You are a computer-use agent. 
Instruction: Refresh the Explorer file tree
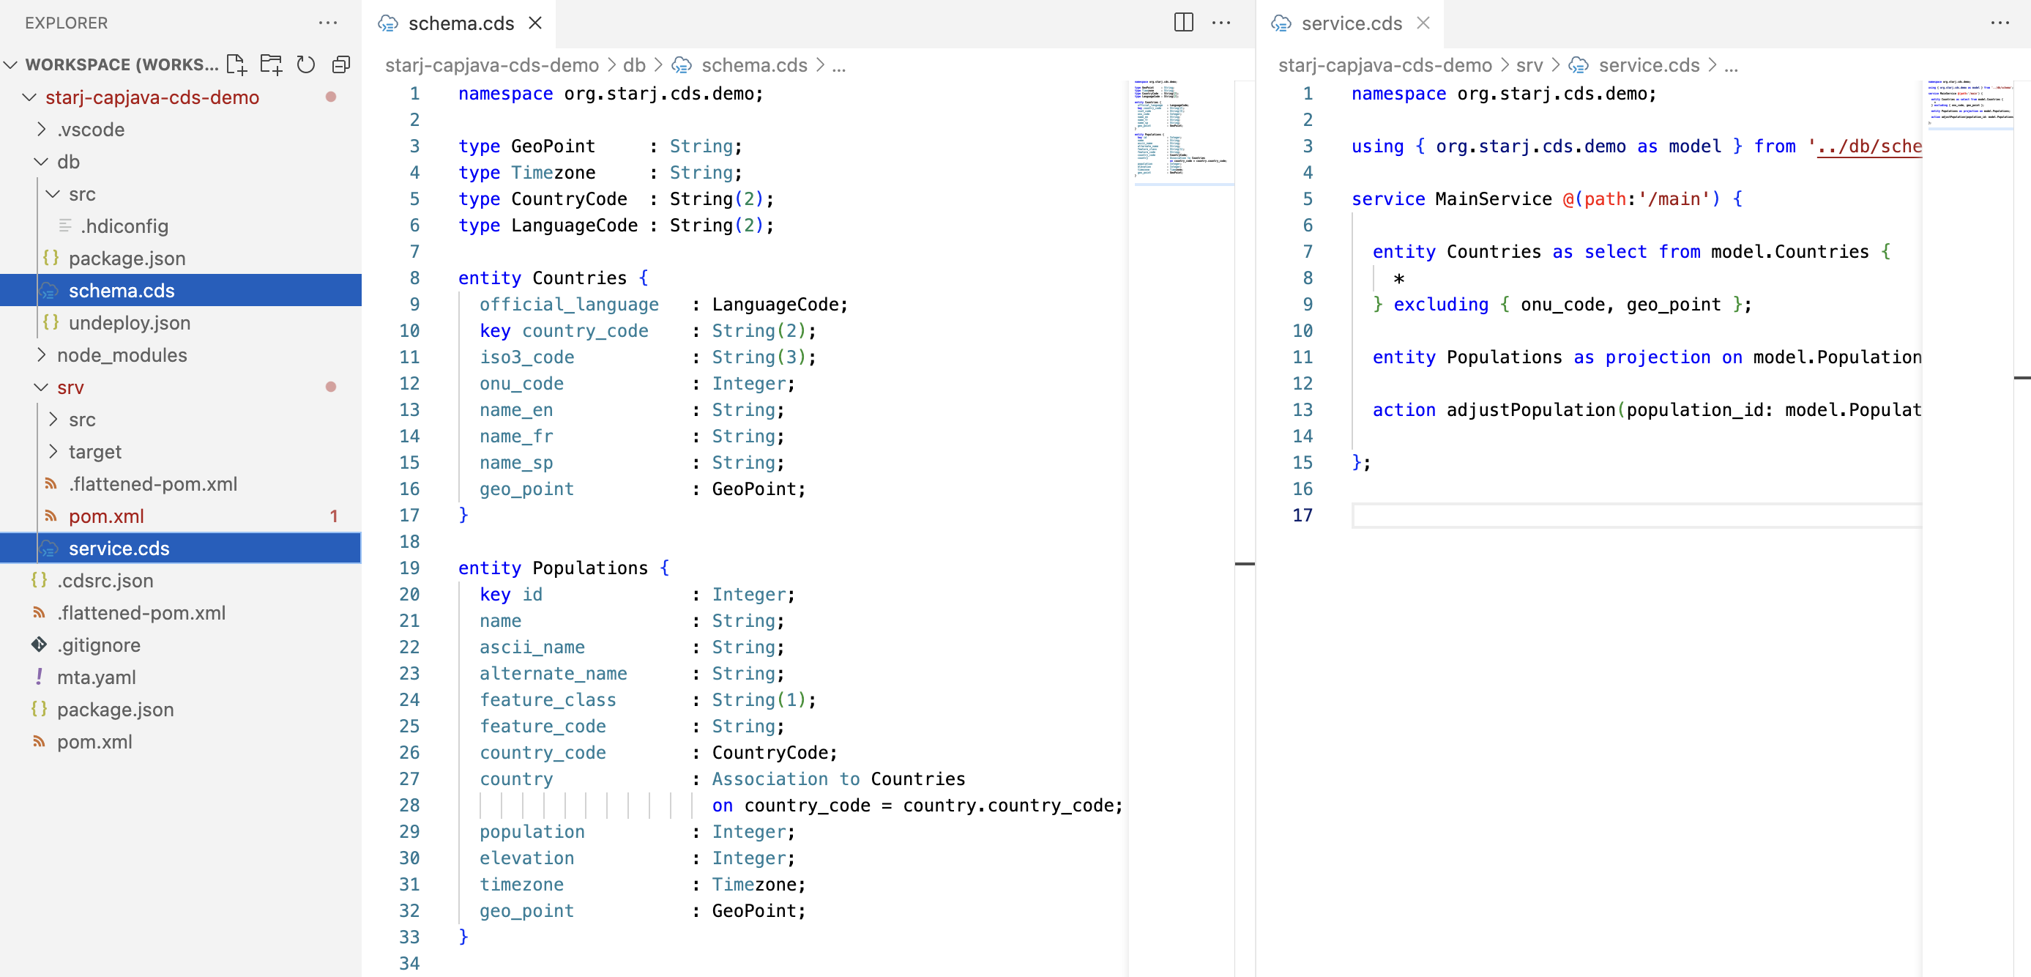coord(306,64)
